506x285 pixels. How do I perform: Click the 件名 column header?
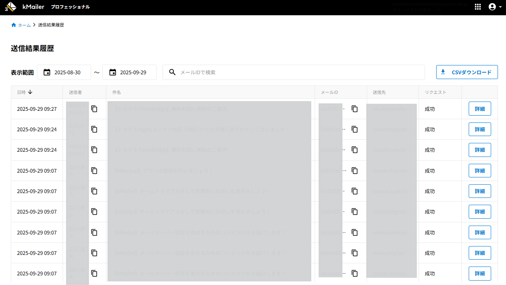pos(117,92)
